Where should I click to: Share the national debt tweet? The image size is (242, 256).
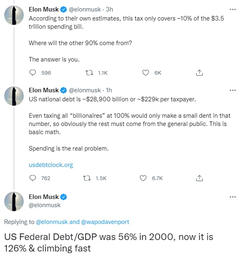[x=199, y=178]
